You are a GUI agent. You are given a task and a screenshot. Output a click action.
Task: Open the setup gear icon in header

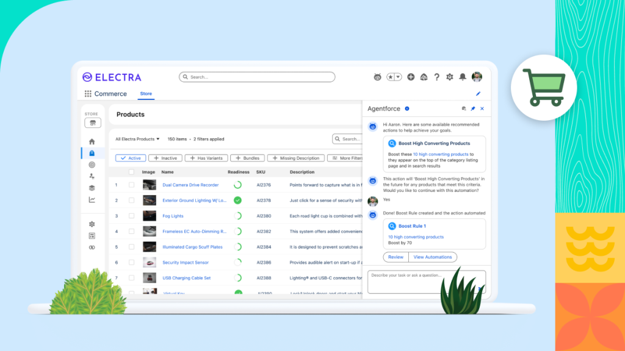pos(450,77)
